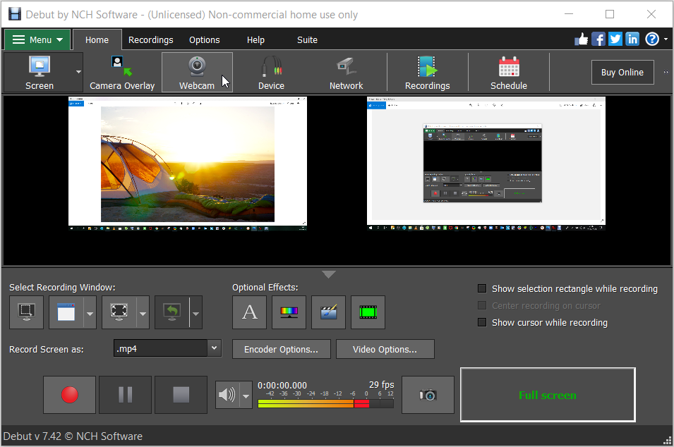
Task: Open green screen effect
Action: click(368, 312)
